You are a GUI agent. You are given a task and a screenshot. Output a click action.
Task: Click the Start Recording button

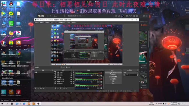pos(113,75)
